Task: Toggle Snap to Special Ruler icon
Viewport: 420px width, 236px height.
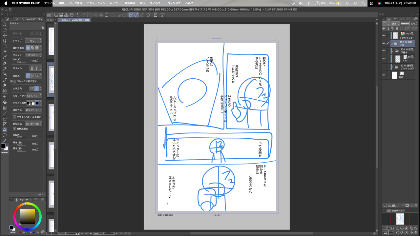Action: coord(136,15)
